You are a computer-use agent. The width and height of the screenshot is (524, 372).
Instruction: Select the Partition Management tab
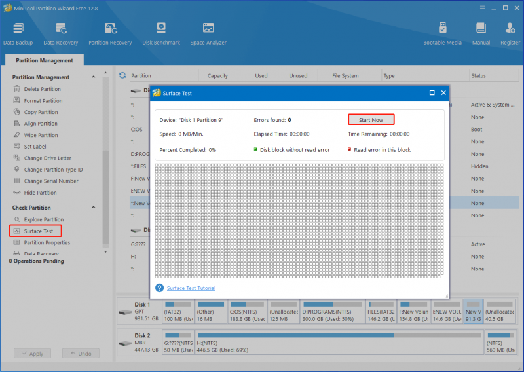(x=45, y=60)
